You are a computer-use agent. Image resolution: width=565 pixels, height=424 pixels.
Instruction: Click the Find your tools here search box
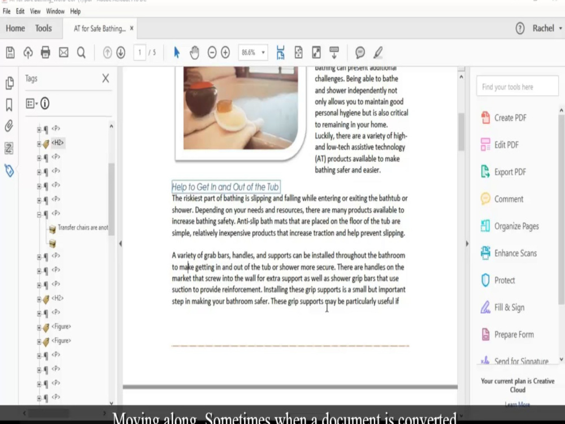pyautogui.click(x=517, y=87)
